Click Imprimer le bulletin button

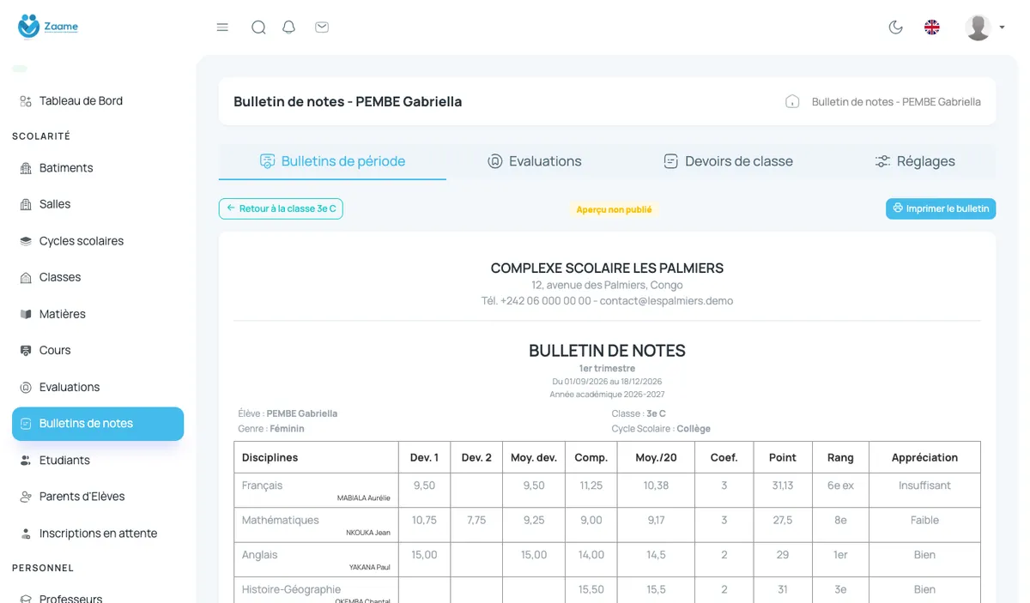coord(941,208)
